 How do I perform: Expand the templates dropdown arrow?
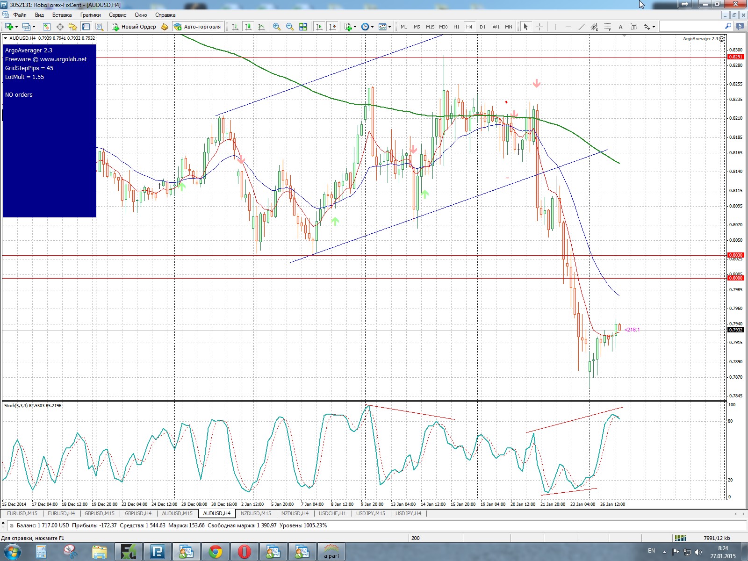point(389,27)
